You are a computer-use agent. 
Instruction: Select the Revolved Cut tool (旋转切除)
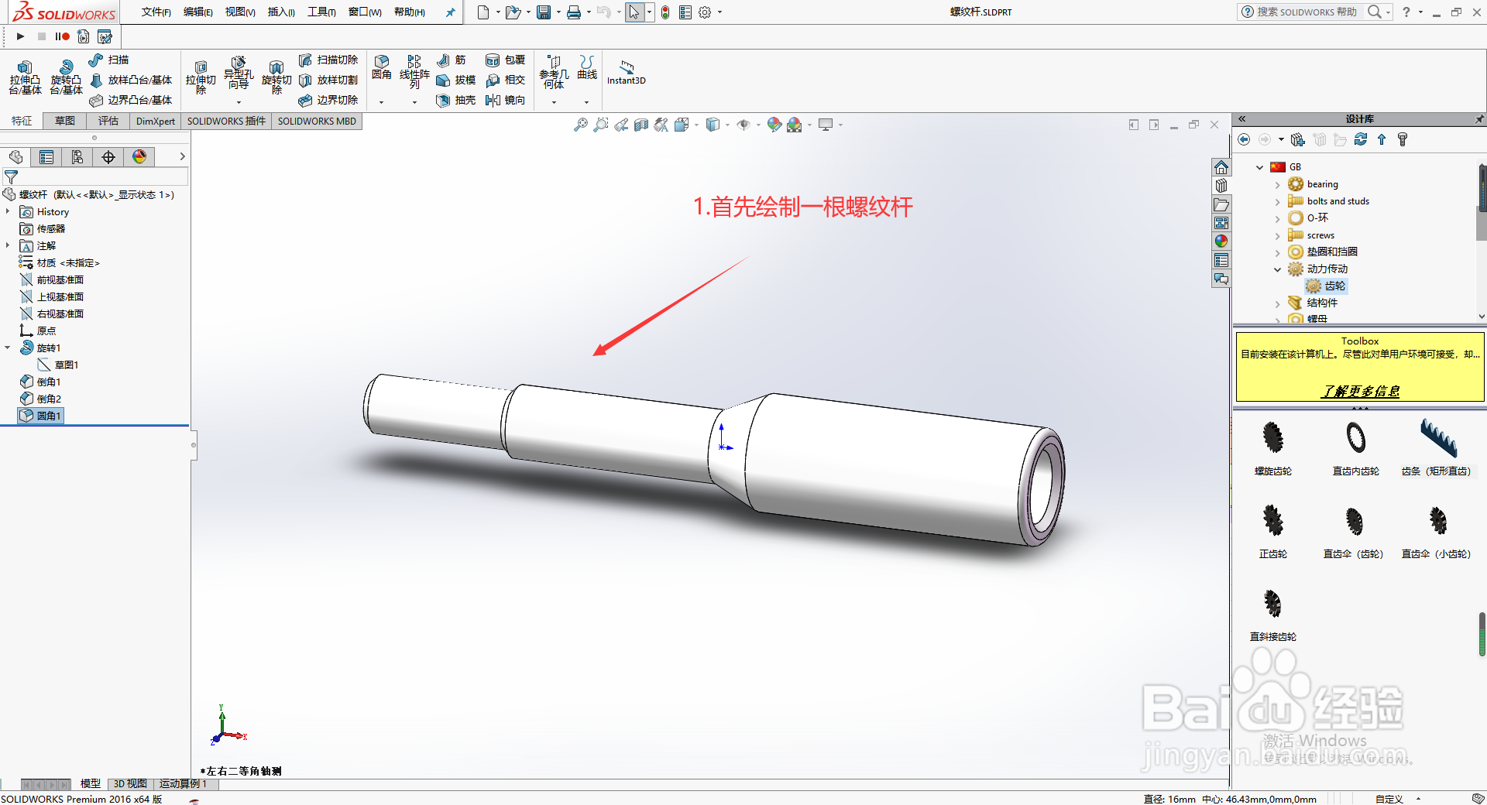coord(276,77)
